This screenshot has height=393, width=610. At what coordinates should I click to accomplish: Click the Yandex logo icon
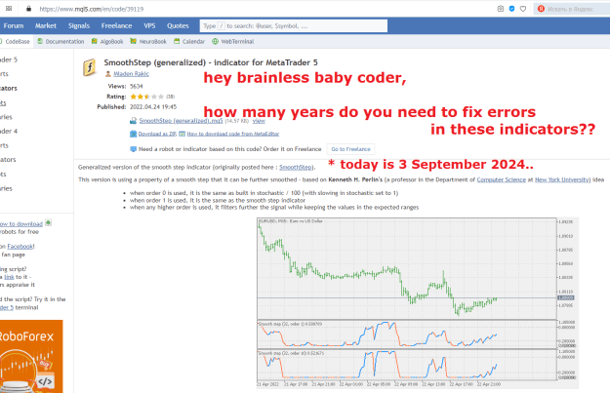[x=541, y=9]
